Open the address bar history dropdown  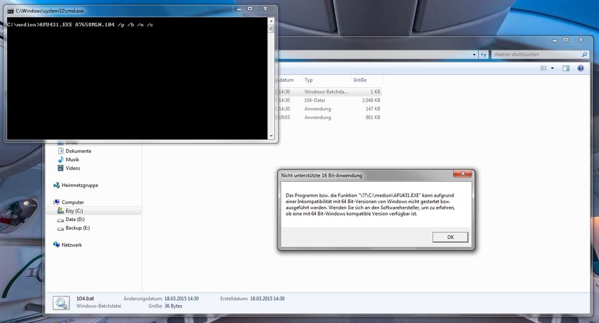[475, 54]
